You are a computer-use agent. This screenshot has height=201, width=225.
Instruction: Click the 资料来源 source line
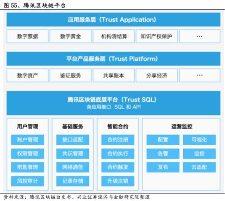76,197
